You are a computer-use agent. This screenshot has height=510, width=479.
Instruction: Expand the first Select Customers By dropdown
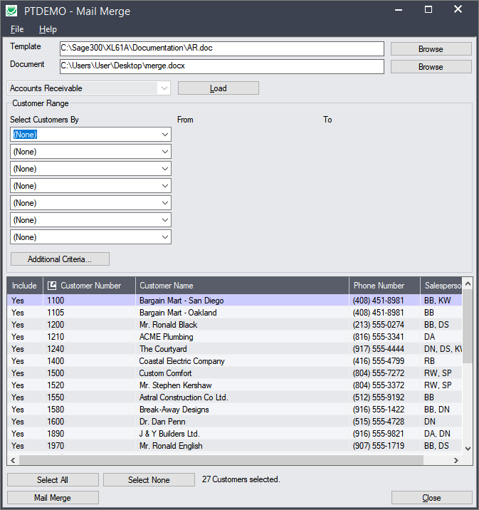(165, 135)
